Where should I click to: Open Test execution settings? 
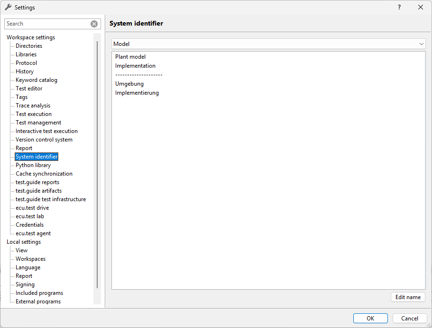34,114
